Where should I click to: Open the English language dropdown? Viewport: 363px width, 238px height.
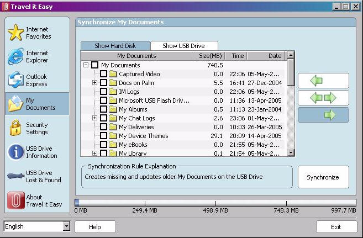66,226
